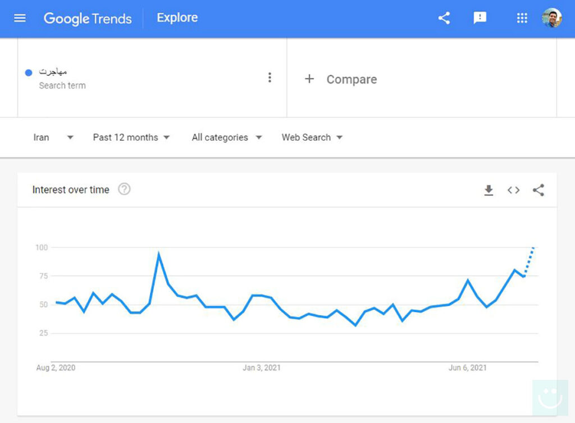Download the Interest over time CSV
Viewport: 575px width, 423px height.
click(x=489, y=190)
